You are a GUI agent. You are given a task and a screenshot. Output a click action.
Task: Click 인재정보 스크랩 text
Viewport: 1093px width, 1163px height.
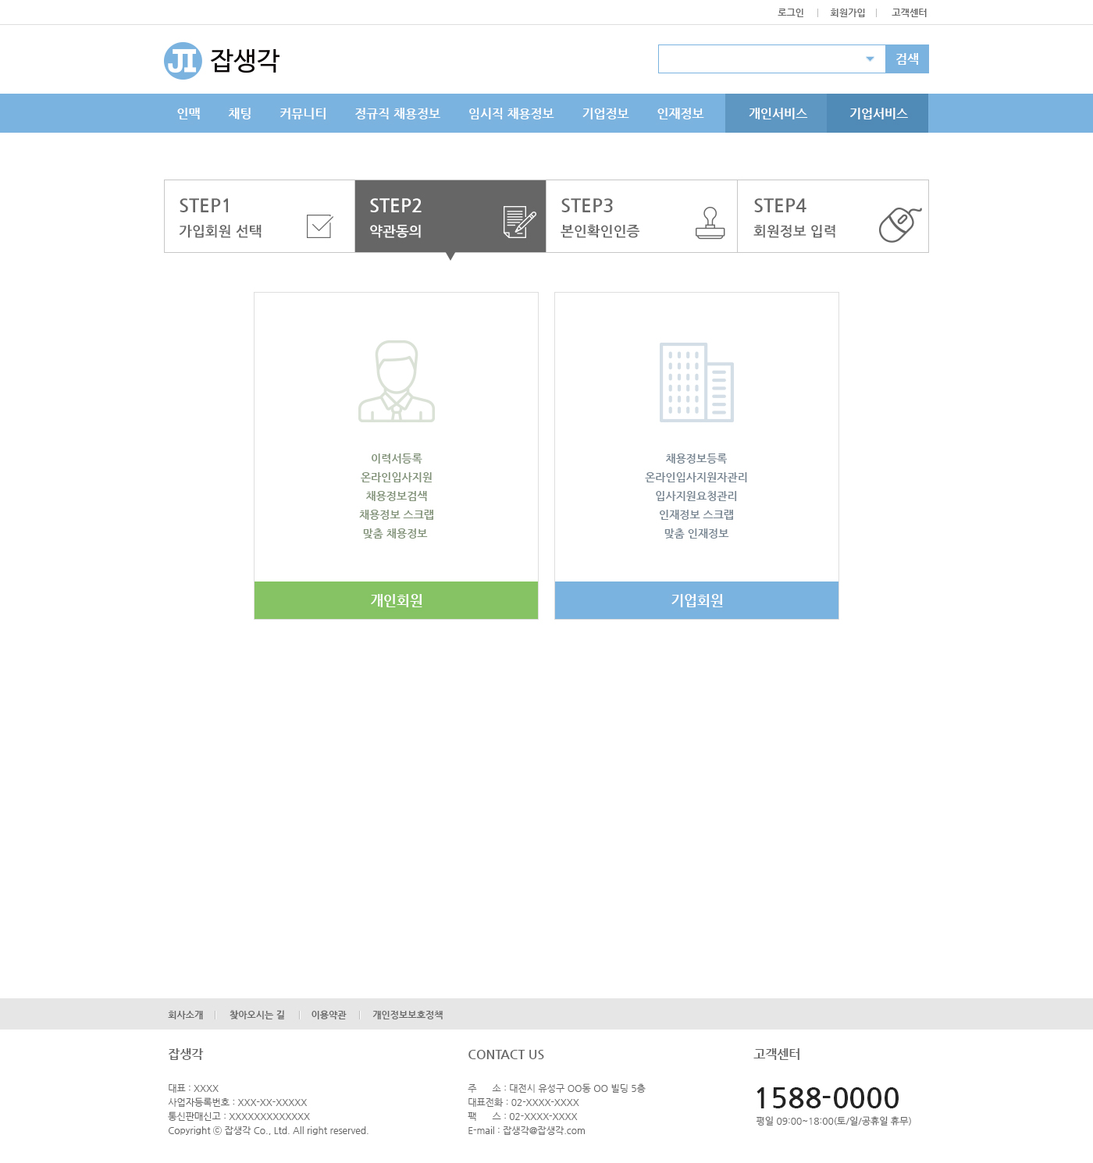pos(696,514)
